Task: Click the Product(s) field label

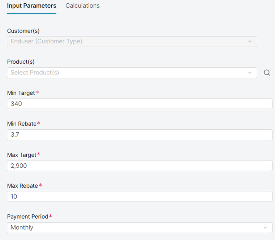Action: tap(21, 62)
